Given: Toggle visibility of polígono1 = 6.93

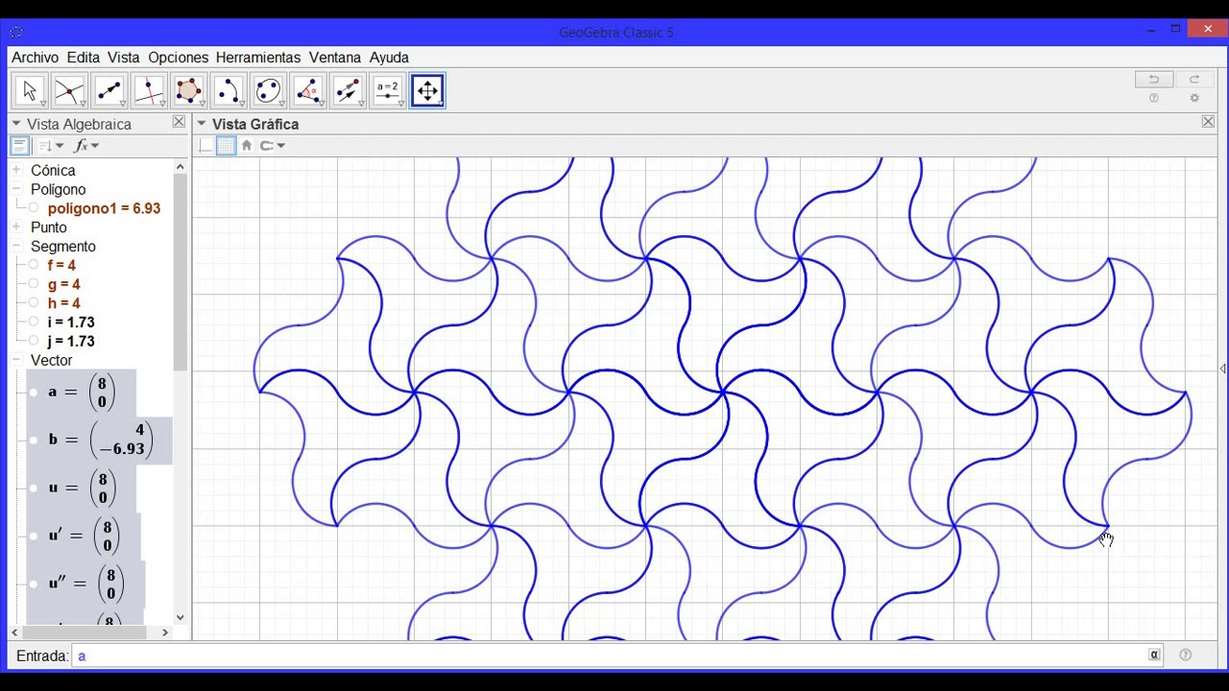Looking at the screenshot, I should click(34, 208).
